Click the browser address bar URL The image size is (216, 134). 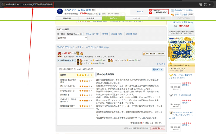click(x=29, y=5)
